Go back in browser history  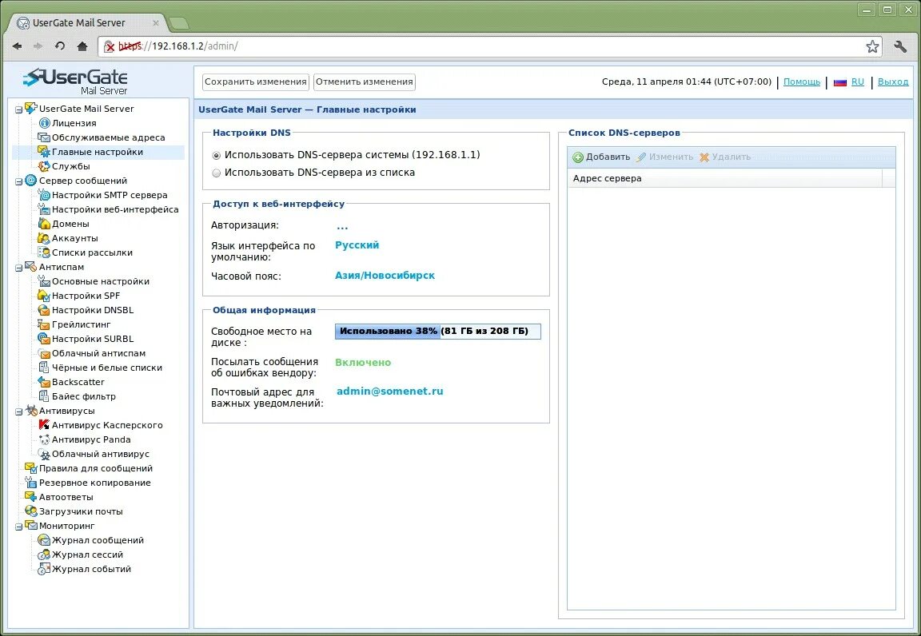coord(17,46)
